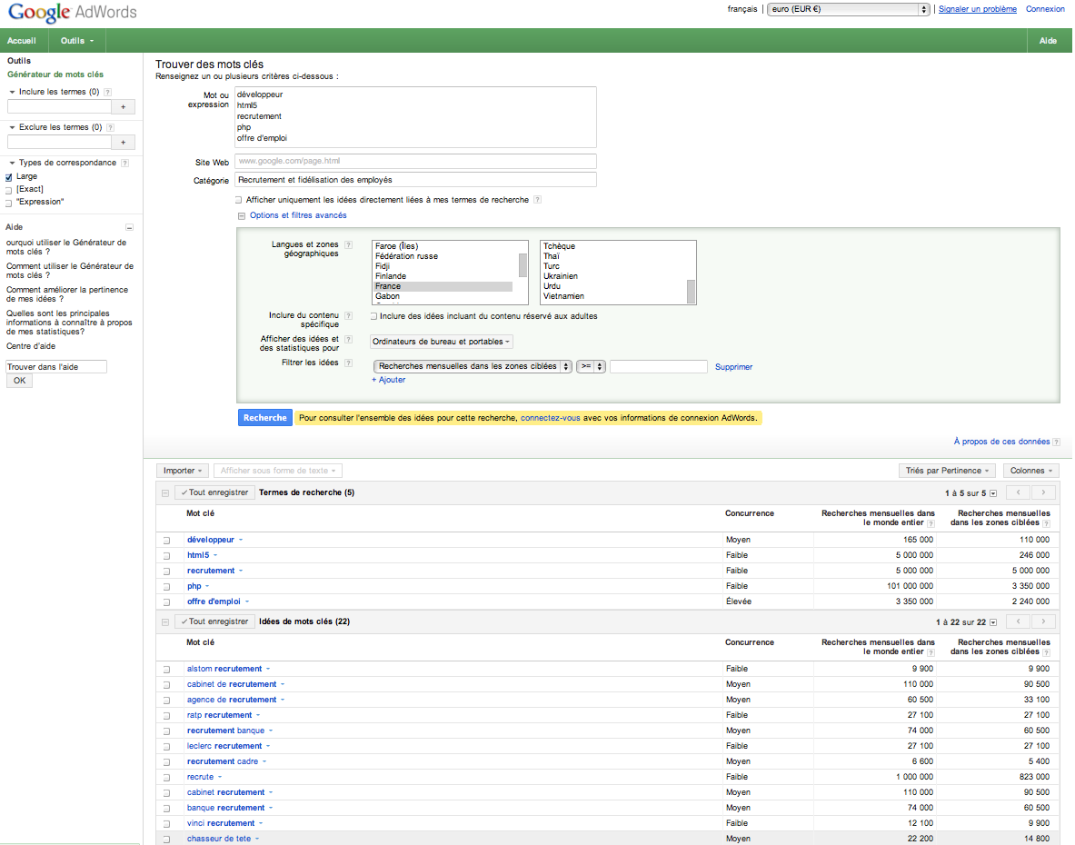Viewport: 1075px width, 845px height.
Task: Open the Ordinateurs de bureau et portables dropdown
Action: click(442, 342)
